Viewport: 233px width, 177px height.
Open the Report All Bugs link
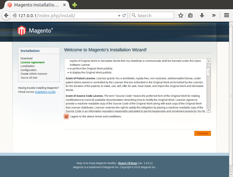click(128, 163)
